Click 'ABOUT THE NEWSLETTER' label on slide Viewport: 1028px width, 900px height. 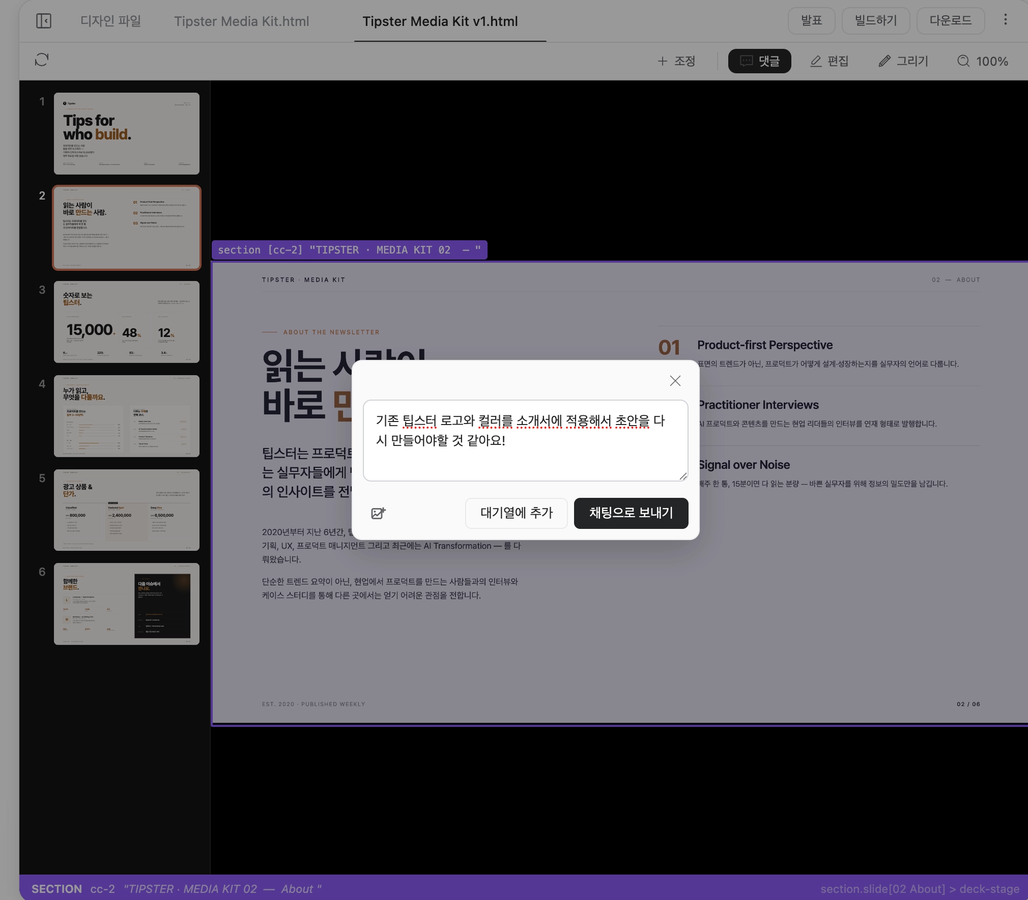point(331,332)
